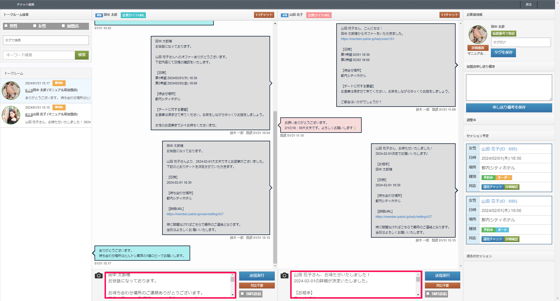
Task: Enable SMS送信 in the right chat
Action: pos(428,294)
